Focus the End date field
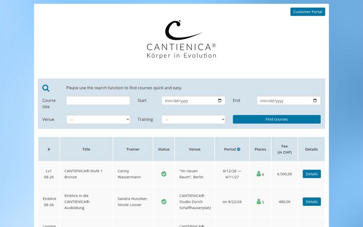The height and width of the screenshot is (227, 363). coord(289,100)
